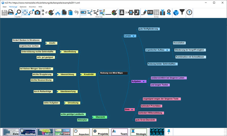Screen dimensions: 227x136
Task: Open help via the question mark icon
Action: pyautogui.click(x=189, y=12)
